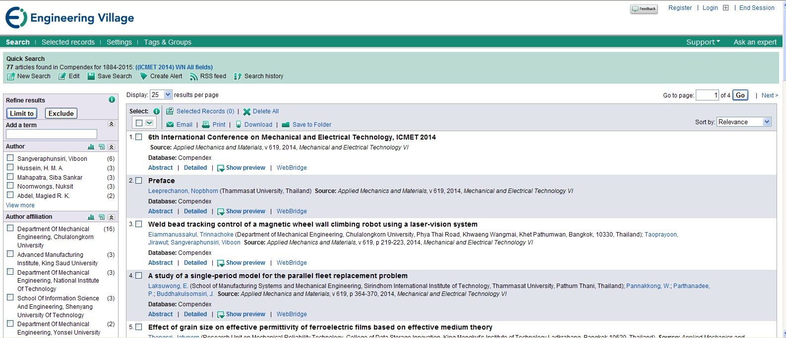
Task: Open the Sort by Relevance dropdown
Action: (744, 122)
